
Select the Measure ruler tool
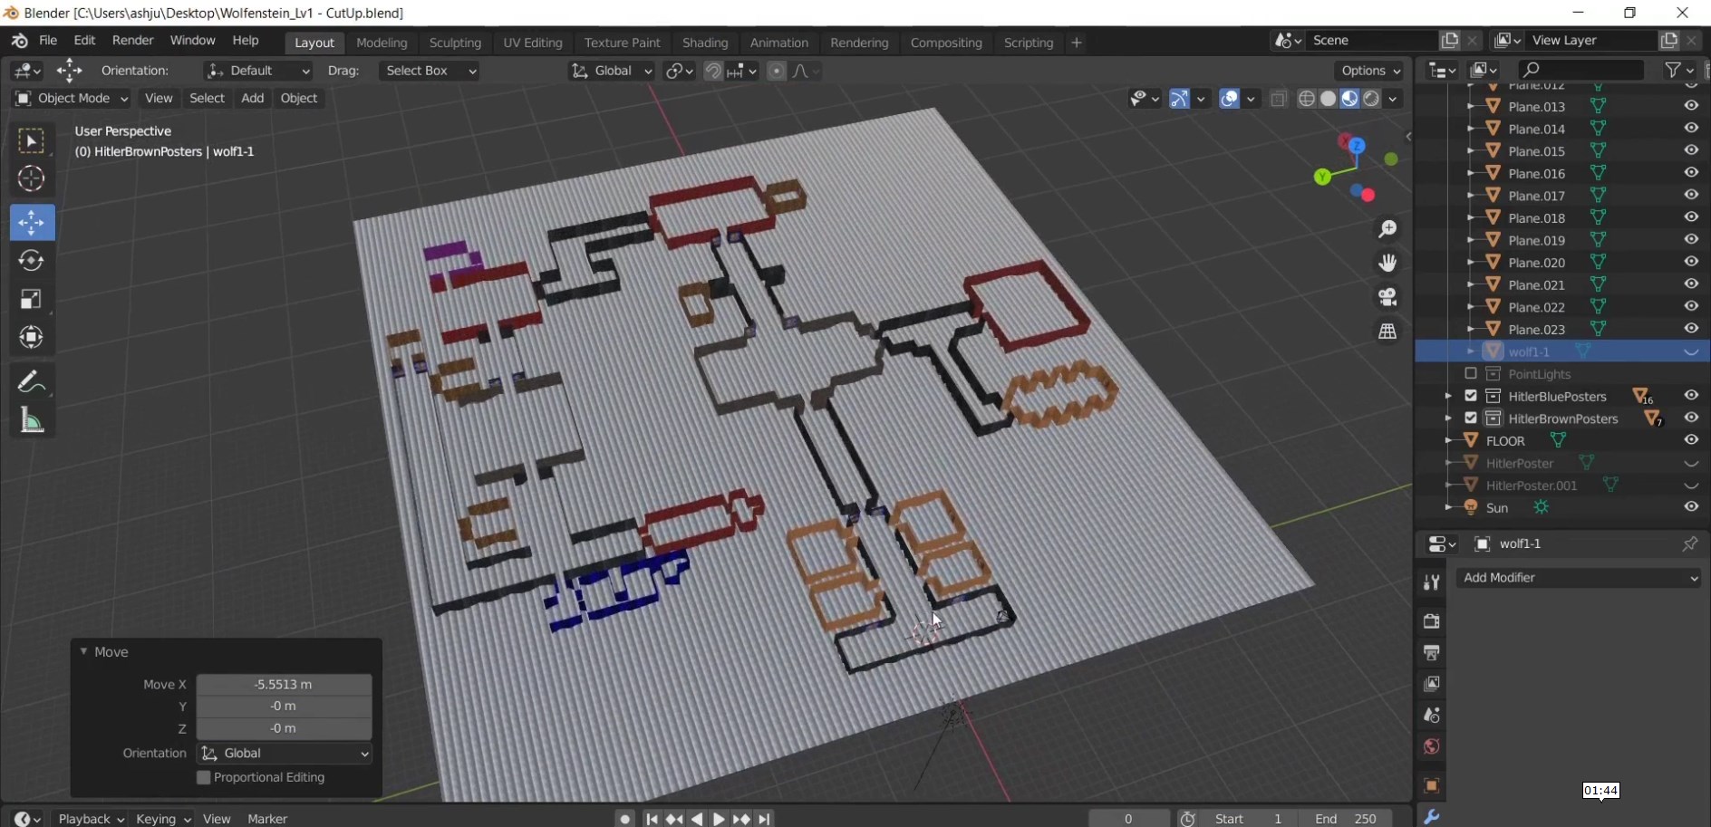(x=32, y=421)
